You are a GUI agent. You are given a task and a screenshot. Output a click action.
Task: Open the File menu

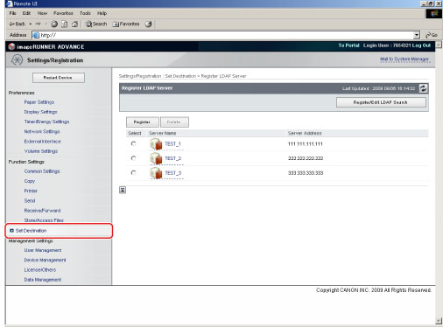point(12,13)
